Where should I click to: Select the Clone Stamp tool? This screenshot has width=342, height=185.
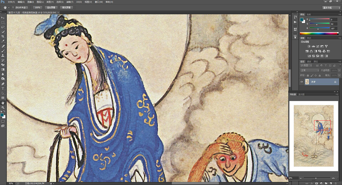(3, 55)
